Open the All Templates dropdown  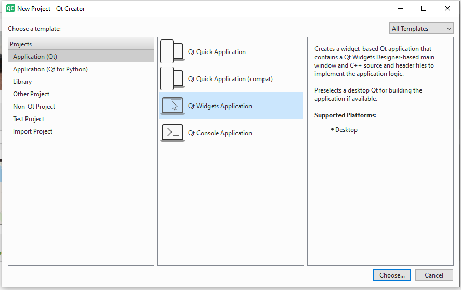point(421,29)
